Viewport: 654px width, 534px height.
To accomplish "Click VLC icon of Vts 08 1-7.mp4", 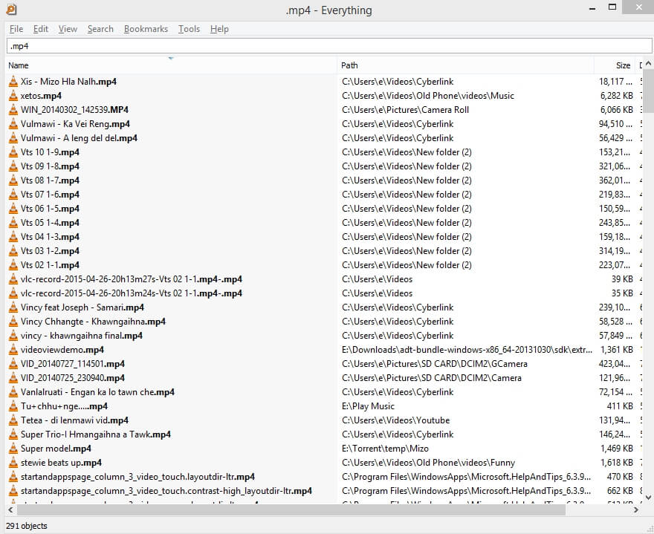I will (13, 180).
